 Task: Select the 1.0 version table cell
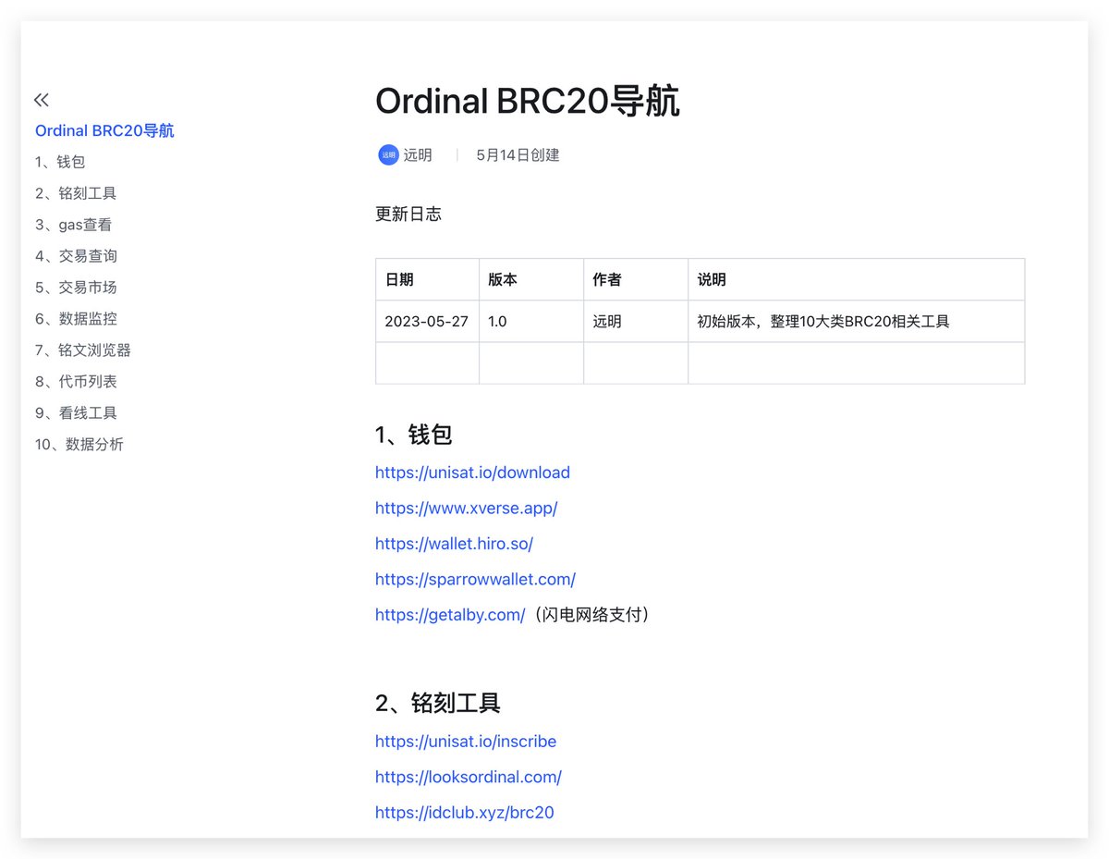(531, 322)
